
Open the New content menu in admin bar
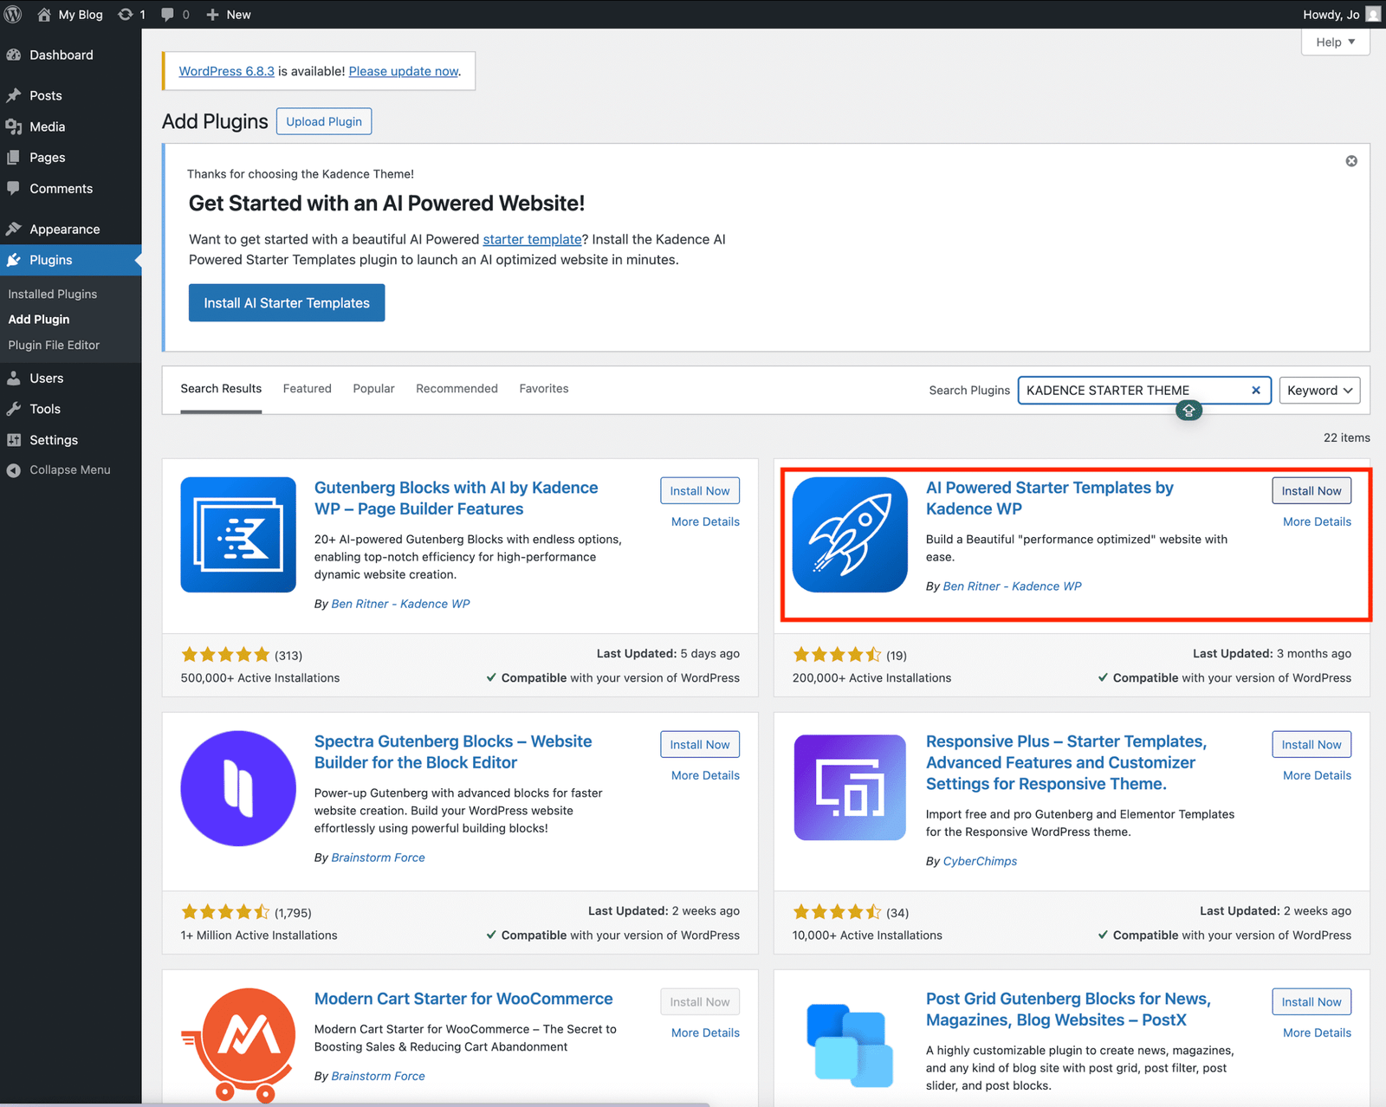point(229,14)
